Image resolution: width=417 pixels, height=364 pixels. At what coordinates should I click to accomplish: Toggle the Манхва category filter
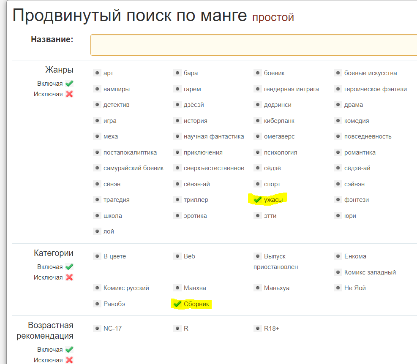tap(195, 288)
